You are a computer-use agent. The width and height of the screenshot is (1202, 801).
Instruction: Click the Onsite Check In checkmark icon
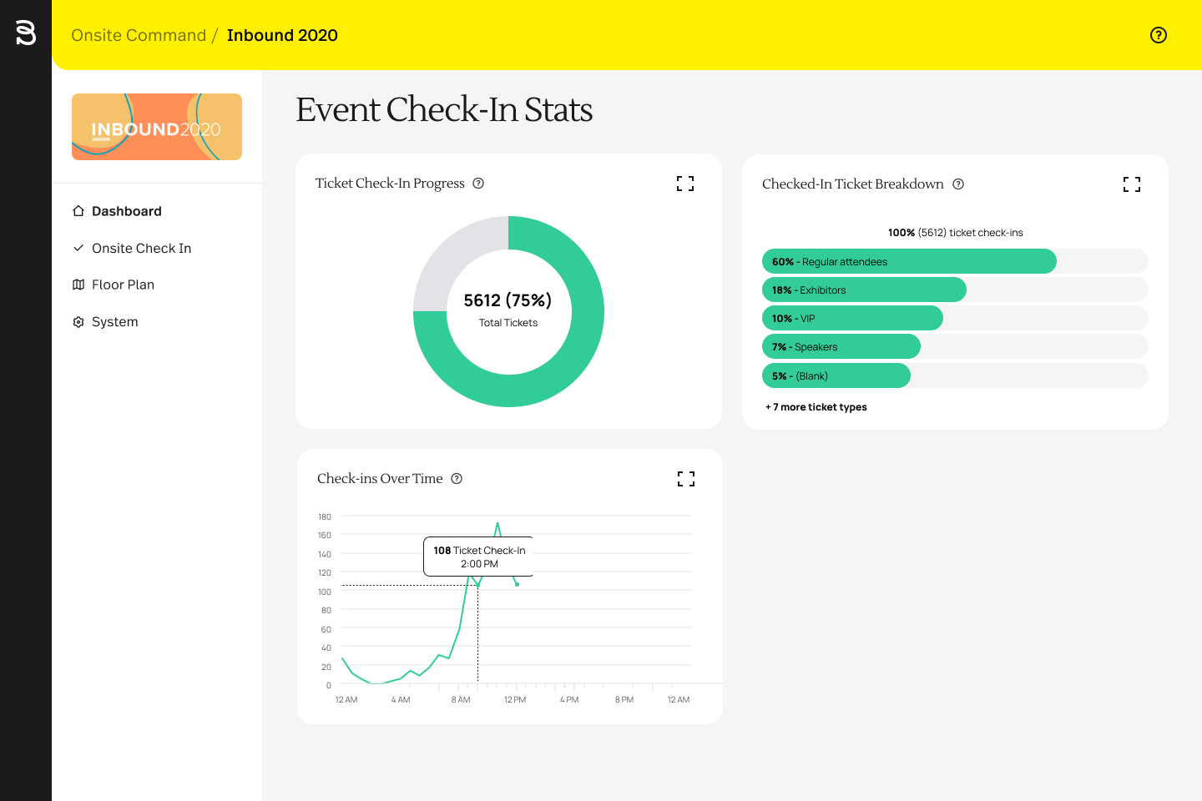click(x=78, y=248)
